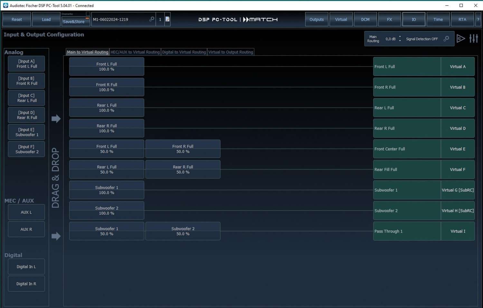Open the FX page

(390, 19)
